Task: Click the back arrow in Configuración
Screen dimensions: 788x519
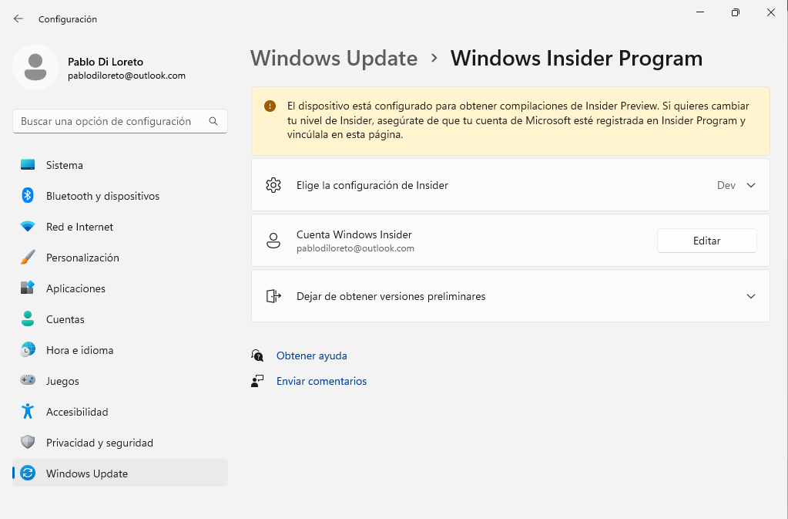Action: click(x=18, y=19)
